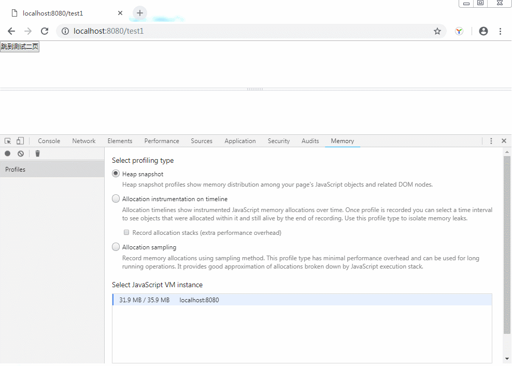Switch to the Network tab
The image size is (512, 366).
tap(84, 141)
